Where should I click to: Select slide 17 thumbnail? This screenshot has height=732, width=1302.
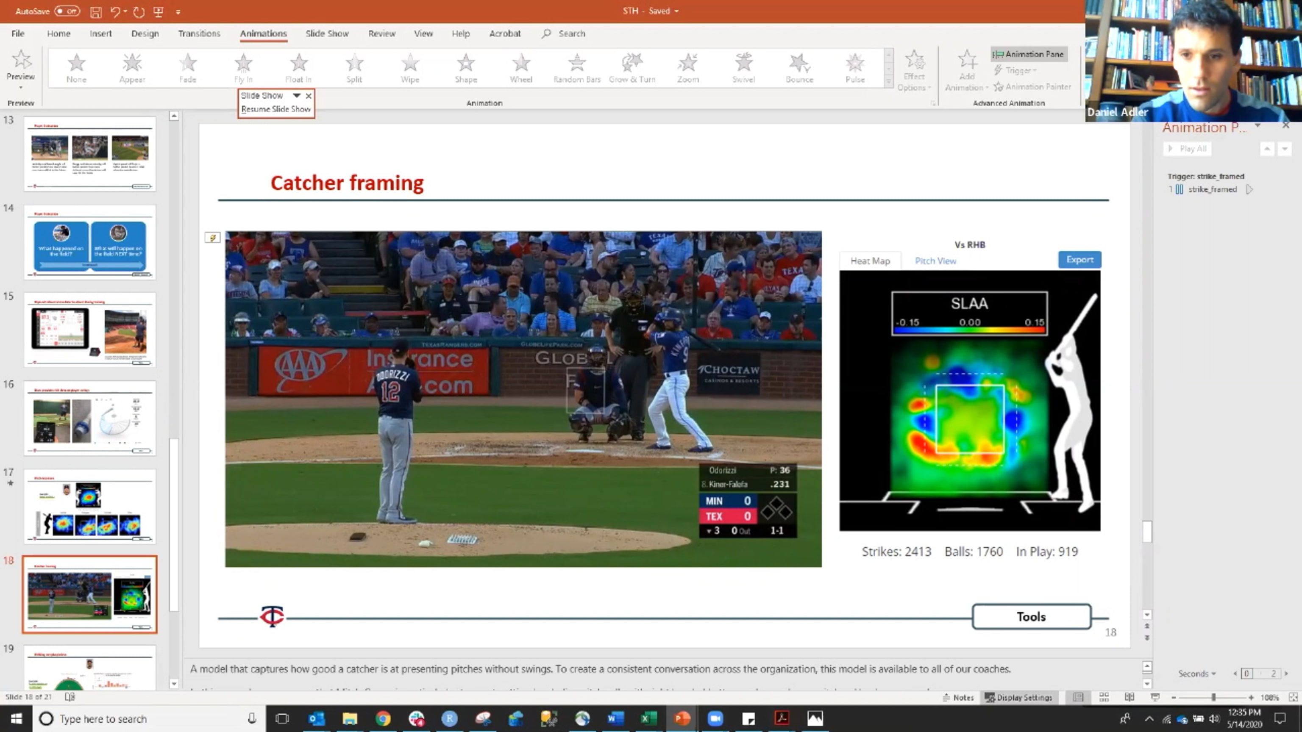(x=90, y=507)
